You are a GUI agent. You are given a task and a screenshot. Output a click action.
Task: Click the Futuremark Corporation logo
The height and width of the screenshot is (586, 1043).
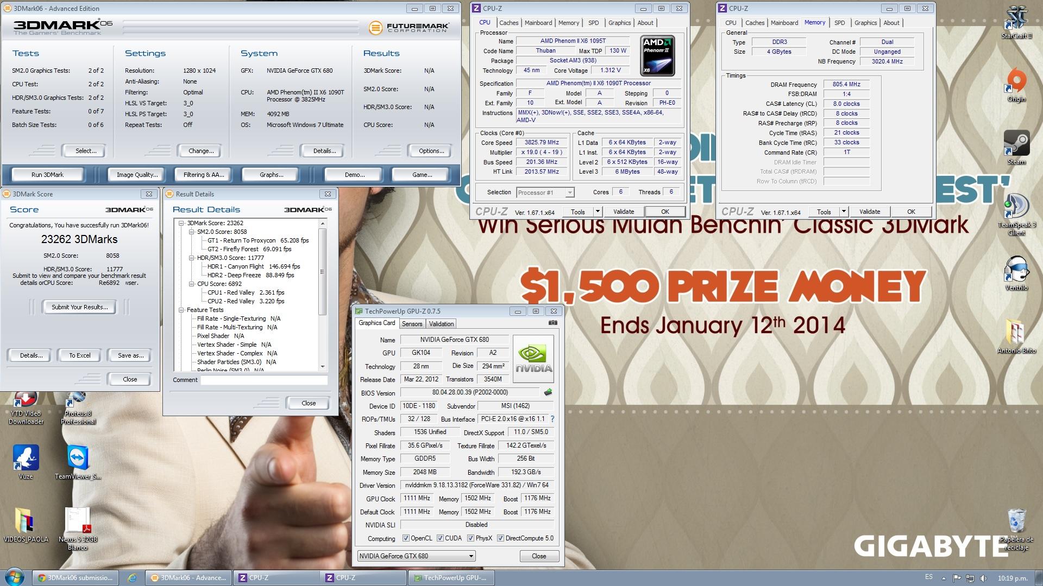[409, 28]
